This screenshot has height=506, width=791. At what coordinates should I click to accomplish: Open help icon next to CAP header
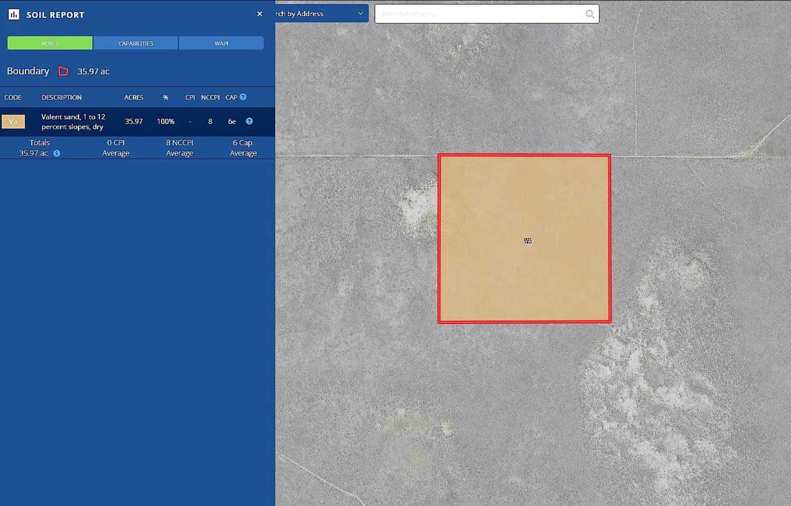pyautogui.click(x=243, y=97)
